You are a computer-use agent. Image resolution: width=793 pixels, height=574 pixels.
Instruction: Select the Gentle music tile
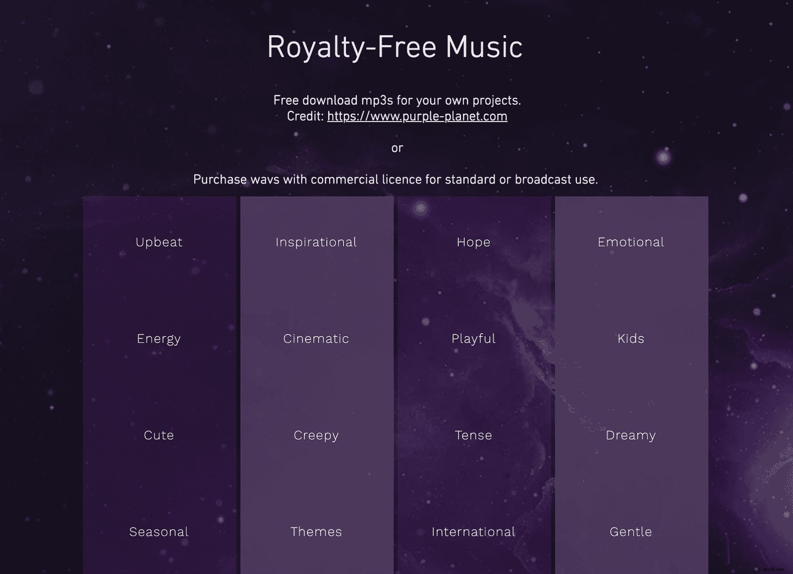(x=630, y=531)
